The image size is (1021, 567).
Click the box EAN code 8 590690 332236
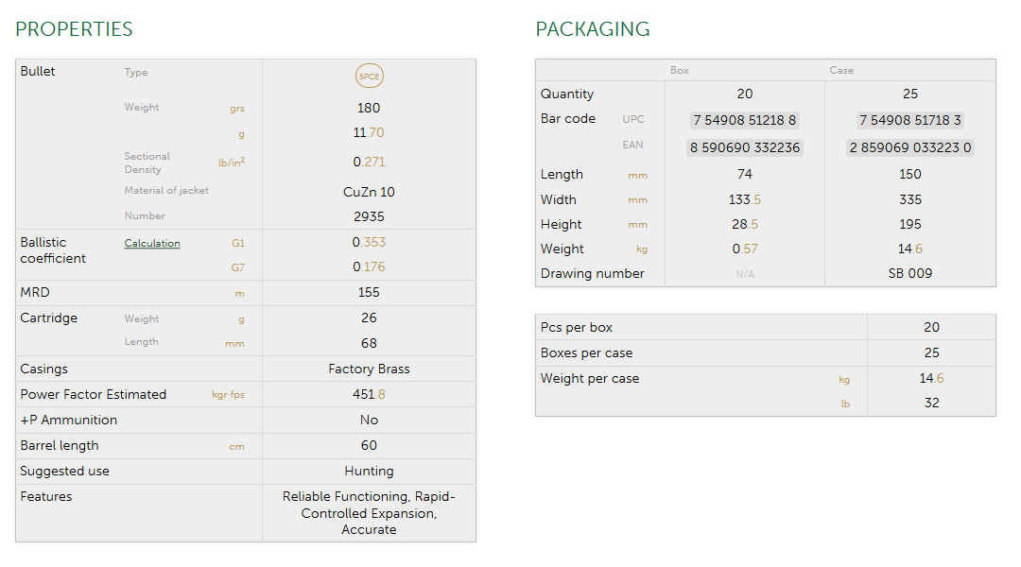click(x=745, y=147)
